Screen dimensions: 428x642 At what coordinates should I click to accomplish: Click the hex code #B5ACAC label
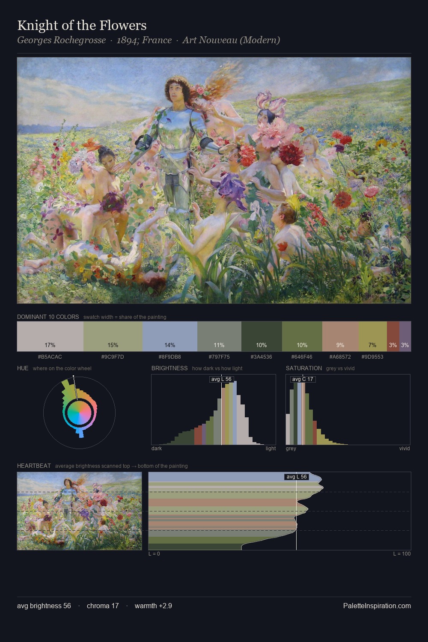pyautogui.click(x=50, y=357)
